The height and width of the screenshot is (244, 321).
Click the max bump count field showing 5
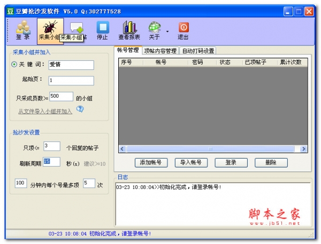[89, 183]
